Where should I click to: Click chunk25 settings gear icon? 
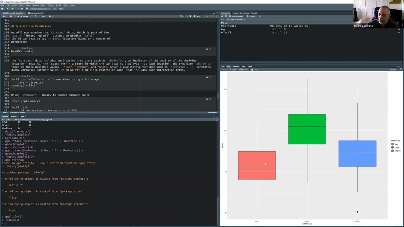tap(207, 49)
